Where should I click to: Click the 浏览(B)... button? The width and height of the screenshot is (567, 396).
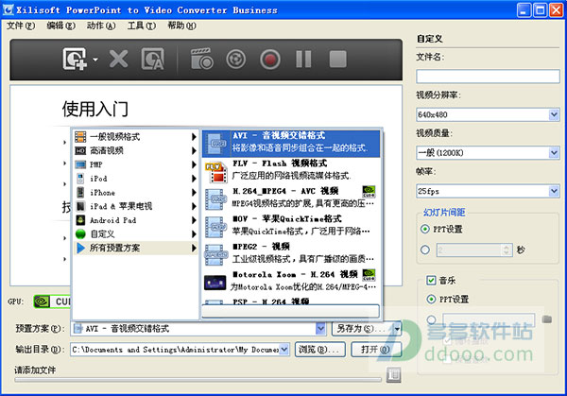[x=319, y=350]
